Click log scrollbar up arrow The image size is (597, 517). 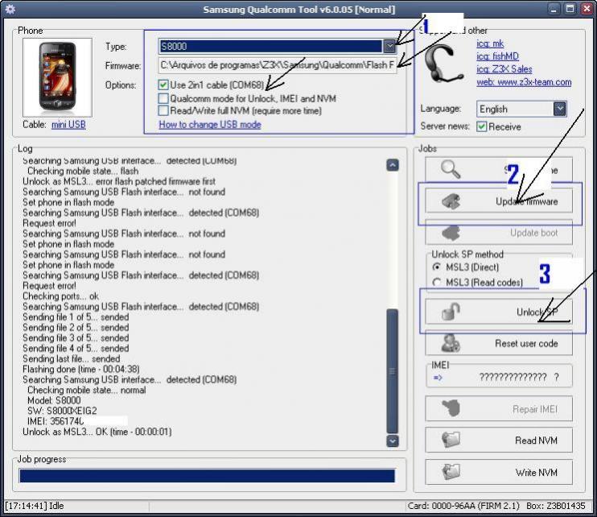point(393,165)
